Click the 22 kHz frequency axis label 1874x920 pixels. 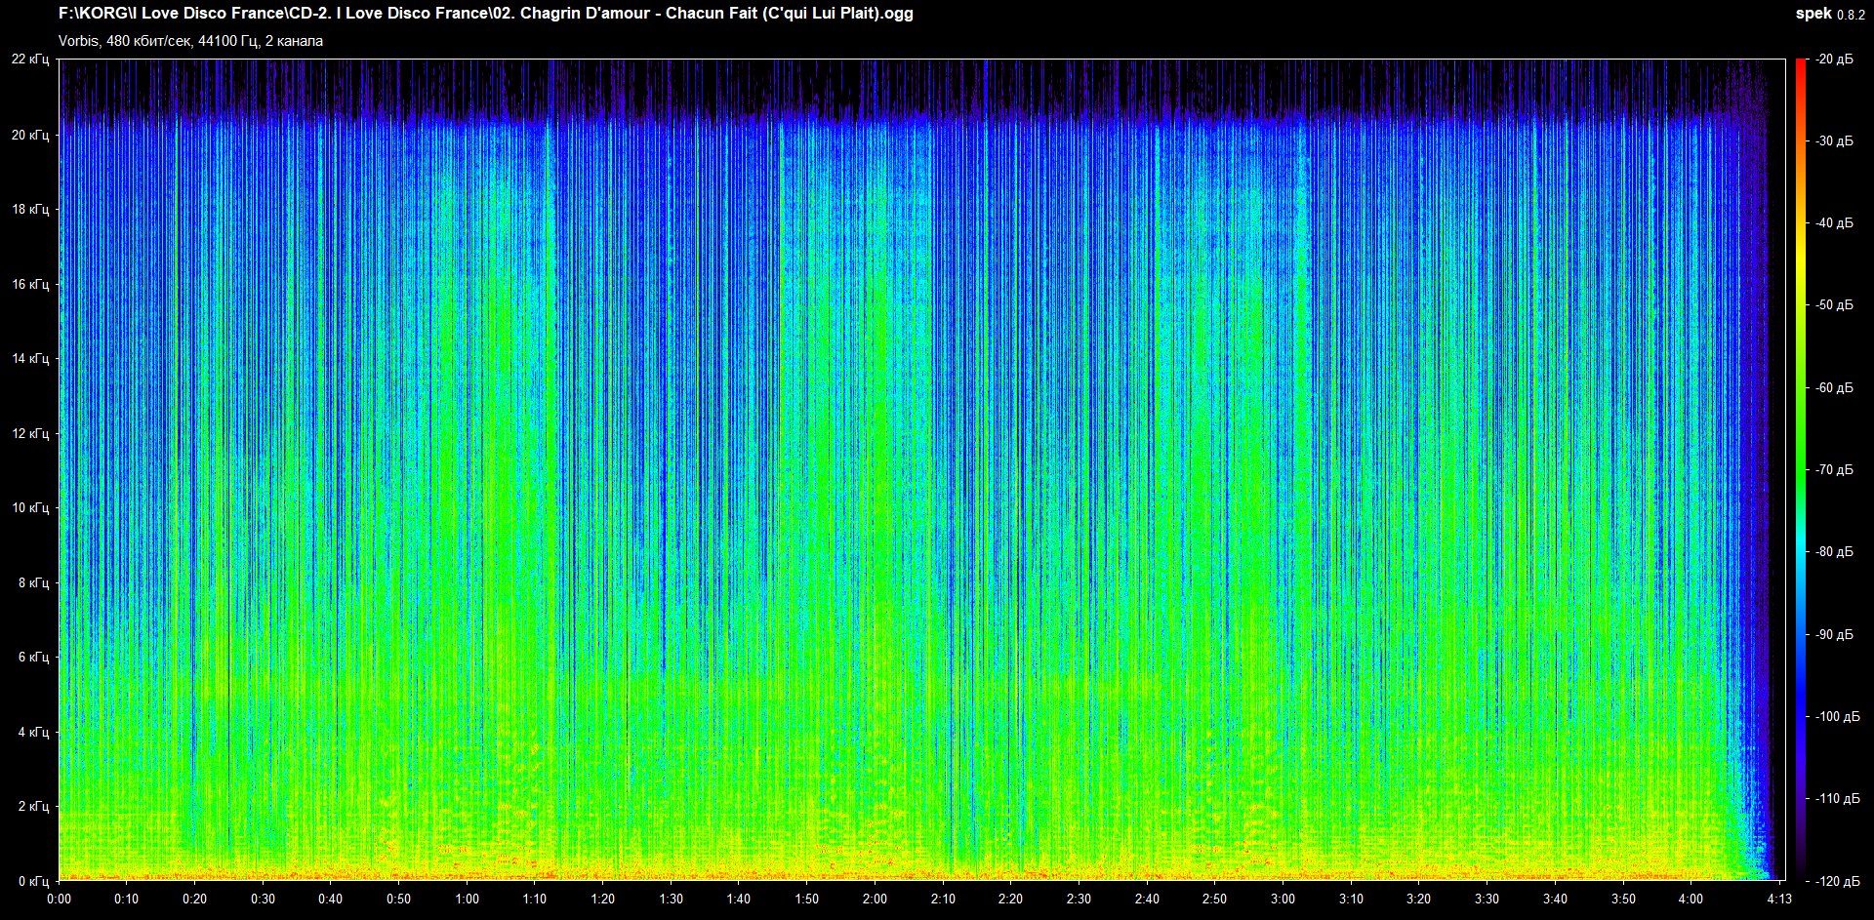[x=30, y=60]
